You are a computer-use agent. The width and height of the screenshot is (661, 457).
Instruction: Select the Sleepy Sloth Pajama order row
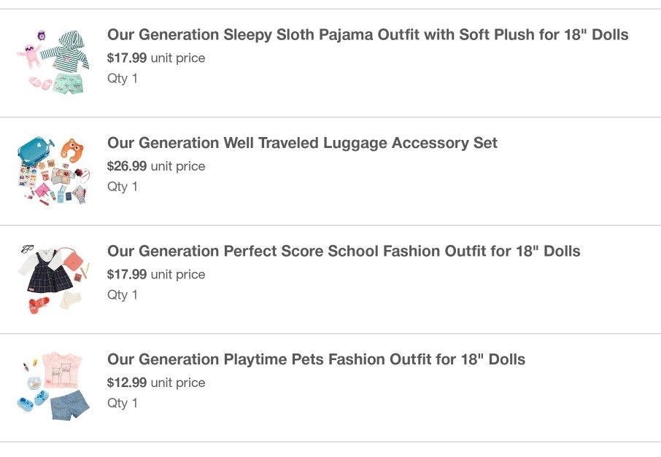(x=330, y=58)
